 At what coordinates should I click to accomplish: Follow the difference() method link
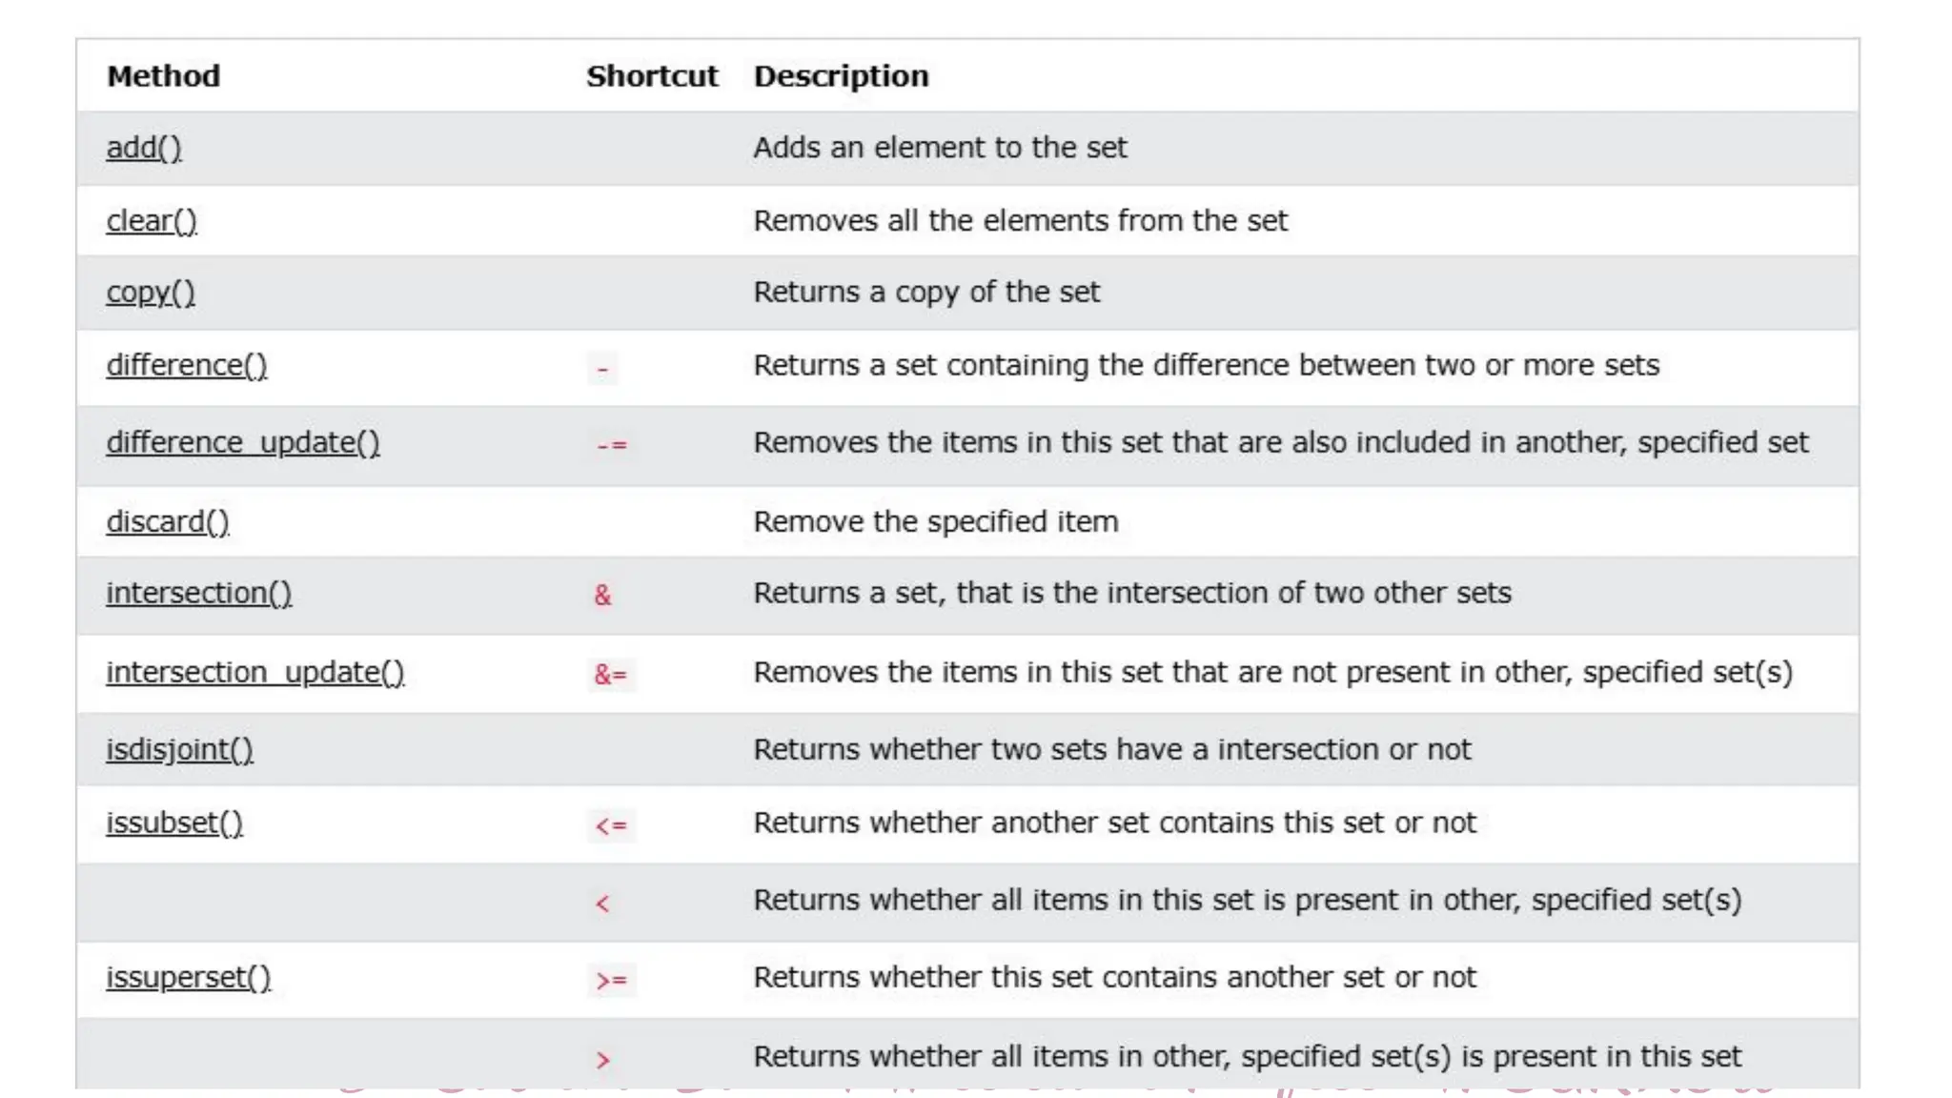pyautogui.click(x=186, y=365)
